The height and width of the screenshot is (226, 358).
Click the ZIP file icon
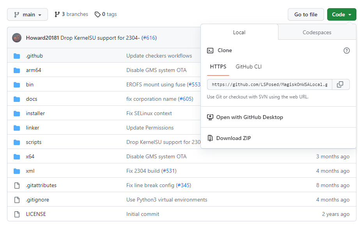pos(210,138)
